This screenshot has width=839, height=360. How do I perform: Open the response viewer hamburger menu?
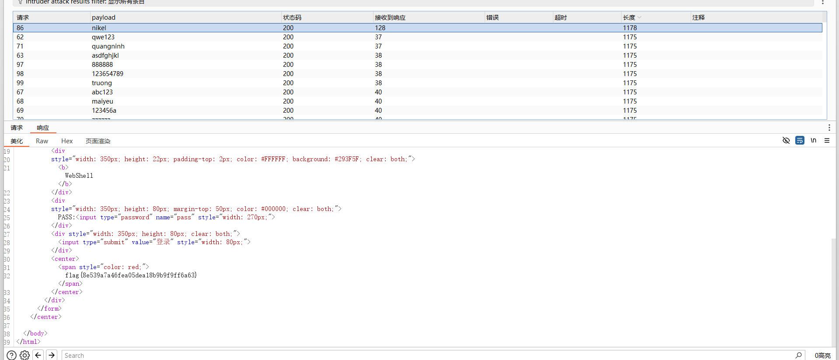tap(827, 140)
